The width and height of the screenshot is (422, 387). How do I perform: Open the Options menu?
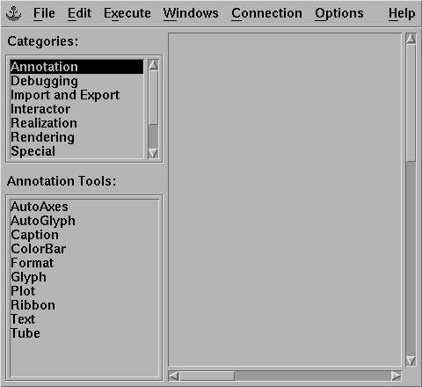tap(339, 13)
